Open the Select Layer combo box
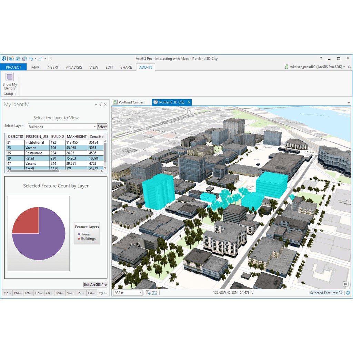This screenshot has width=353, height=353. point(62,127)
